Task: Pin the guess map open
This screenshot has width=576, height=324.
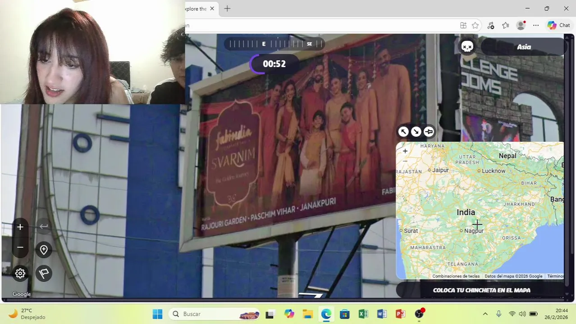Action: point(429,131)
